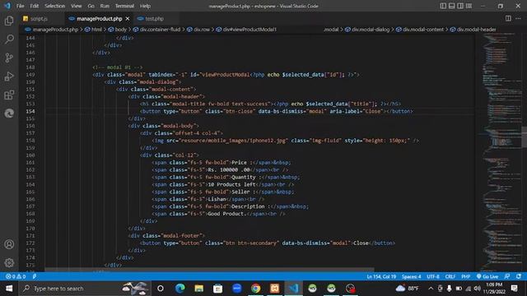This screenshot has height=296, width=527.
Task: Open the editor More Actions ellipsis
Action: pyautogui.click(x=518, y=18)
